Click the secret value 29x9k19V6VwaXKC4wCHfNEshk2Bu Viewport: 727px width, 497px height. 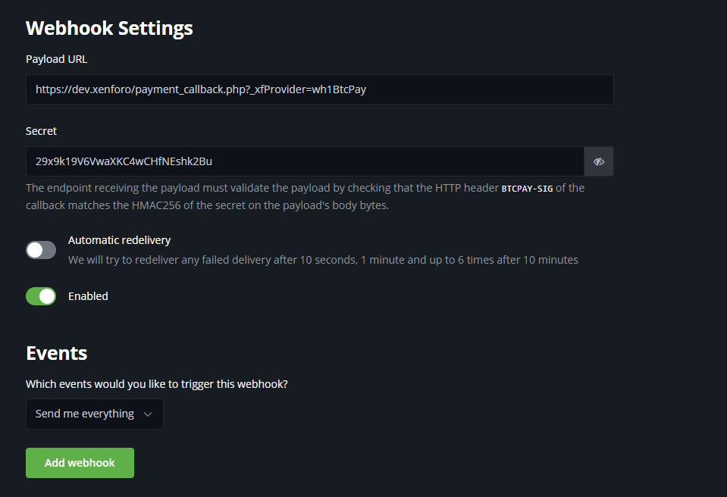(x=124, y=161)
